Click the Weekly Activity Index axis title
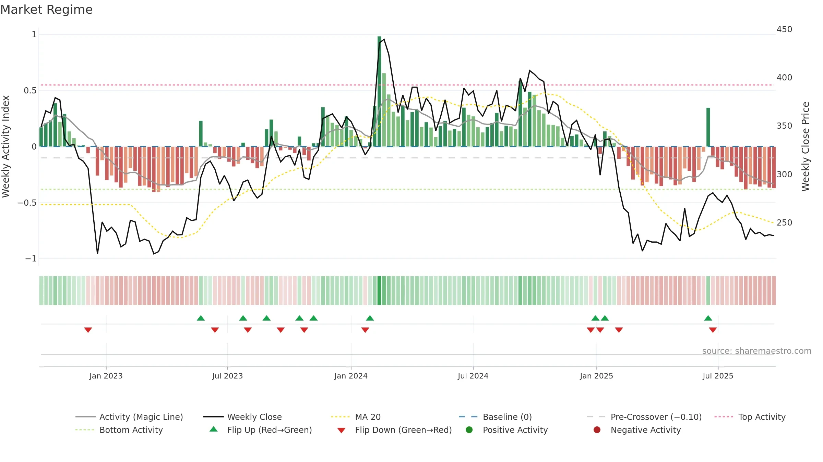Image resolution: width=823 pixels, height=462 pixels. point(6,146)
